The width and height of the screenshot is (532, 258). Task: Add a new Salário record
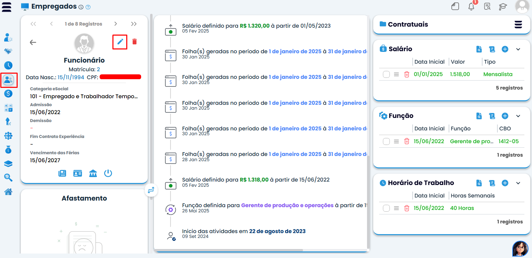click(x=505, y=49)
